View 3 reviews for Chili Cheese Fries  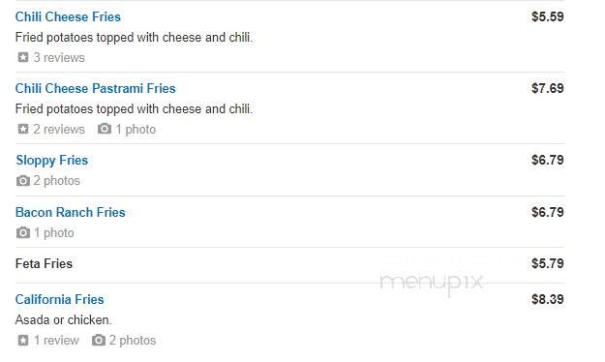pyautogui.click(x=59, y=57)
